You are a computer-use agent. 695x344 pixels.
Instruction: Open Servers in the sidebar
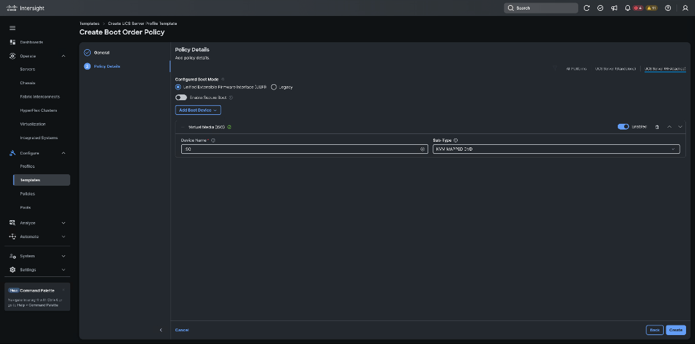pyautogui.click(x=27, y=70)
